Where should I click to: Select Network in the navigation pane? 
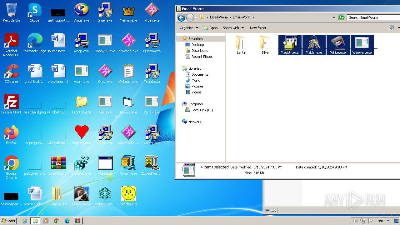(x=194, y=122)
